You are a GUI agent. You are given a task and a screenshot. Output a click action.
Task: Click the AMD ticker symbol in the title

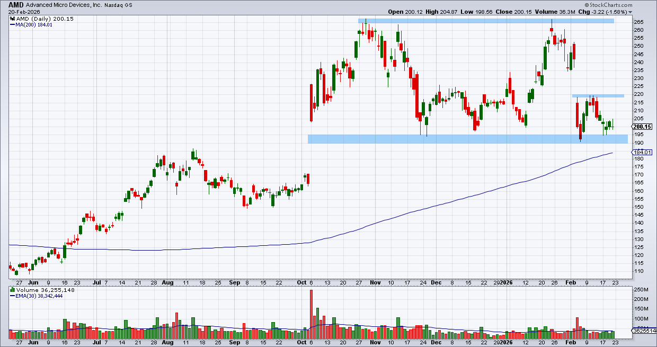coord(16,4)
